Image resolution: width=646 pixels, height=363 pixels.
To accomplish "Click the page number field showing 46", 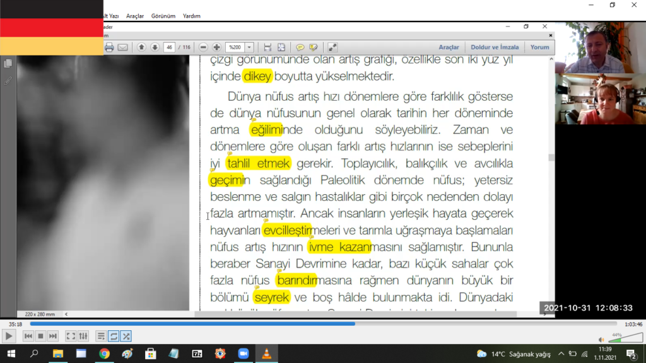I will pyautogui.click(x=169, y=47).
